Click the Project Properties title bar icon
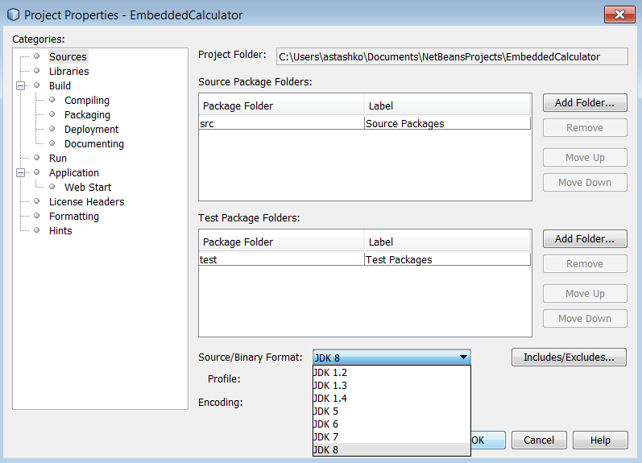This screenshot has width=642, height=463. [x=13, y=14]
